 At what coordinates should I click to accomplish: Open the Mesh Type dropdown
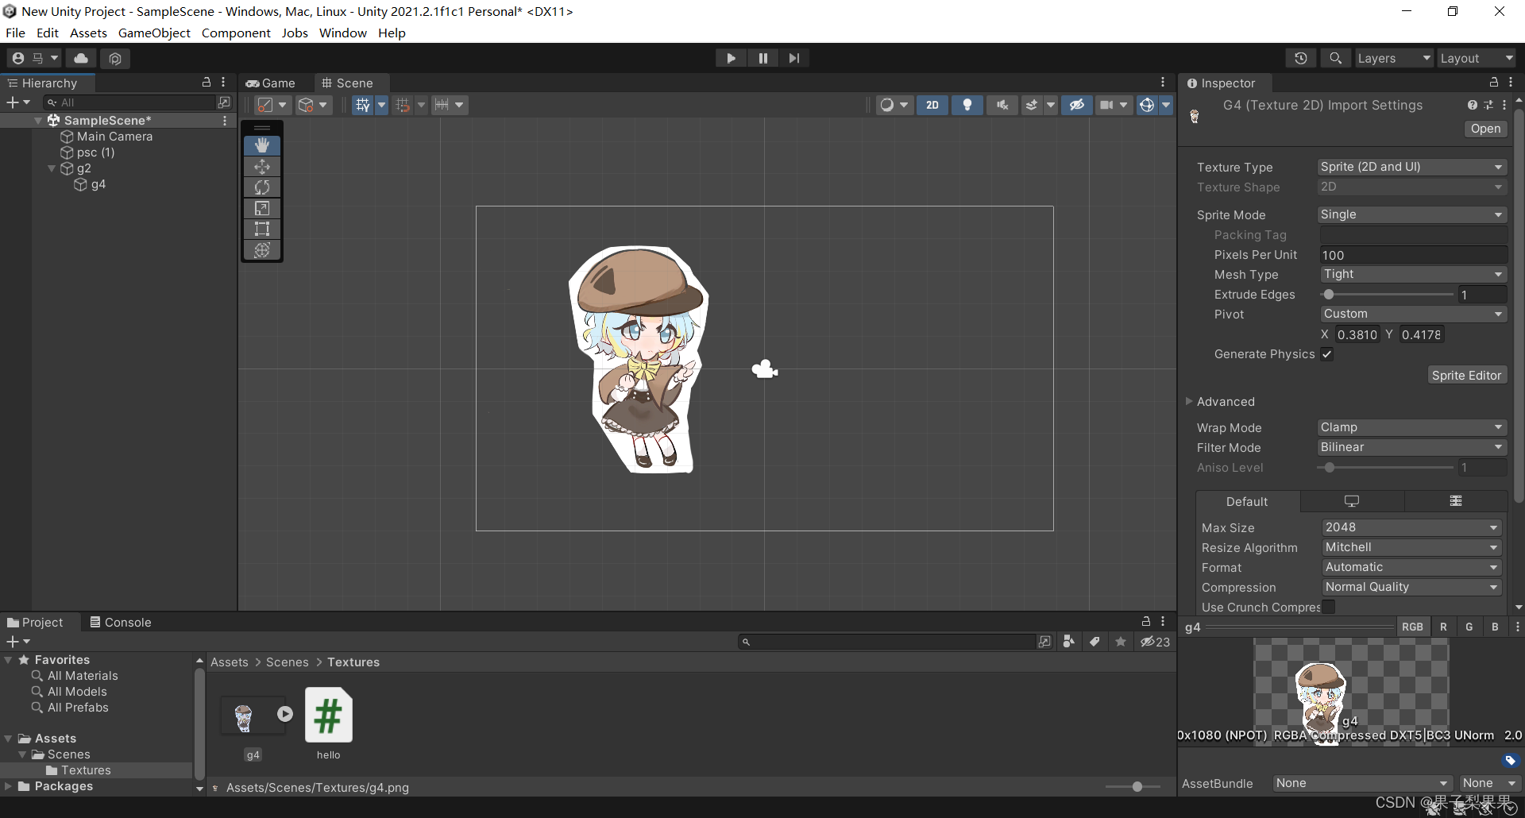[1414, 274]
